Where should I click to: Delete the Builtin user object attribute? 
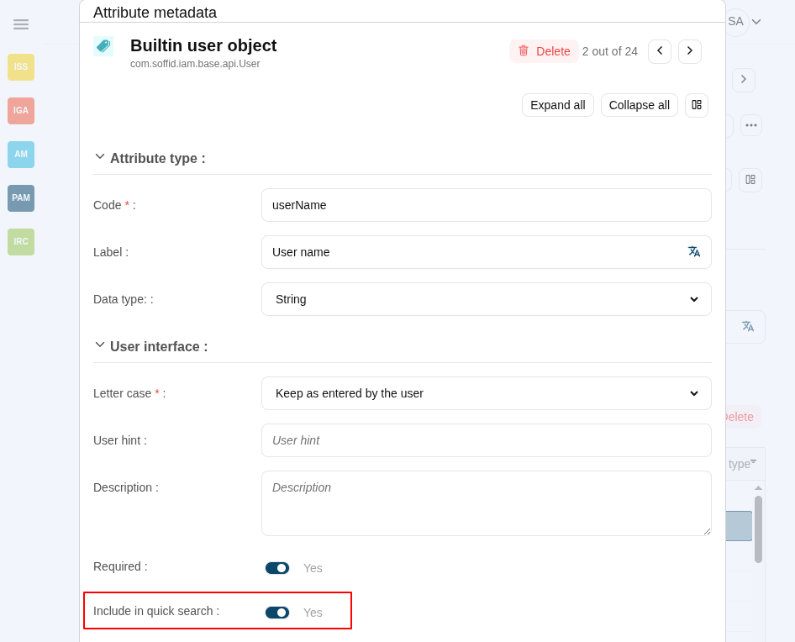[544, 51]
